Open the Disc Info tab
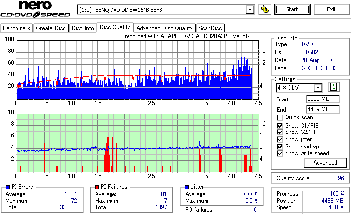Viewport: 351px width, 214px height. [82, 28]
